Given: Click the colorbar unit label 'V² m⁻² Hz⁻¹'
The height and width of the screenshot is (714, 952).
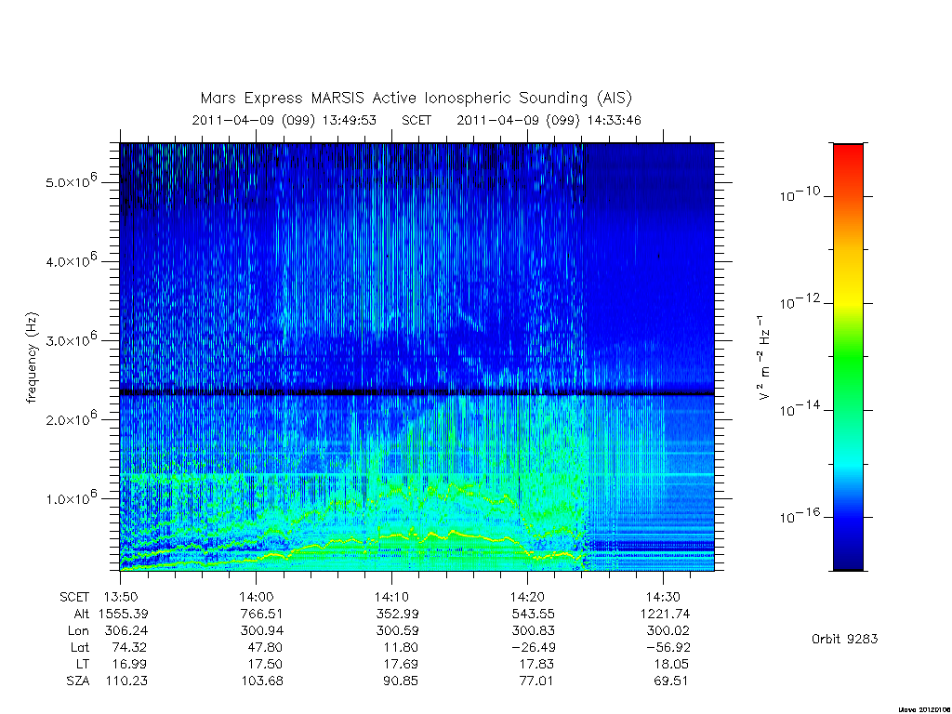Looking at the screenshot, I should tap(764, 358).
